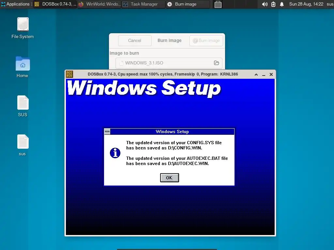Switch to Burn image taskbar entry
This screenshot has height=250, width=334.
188,4
